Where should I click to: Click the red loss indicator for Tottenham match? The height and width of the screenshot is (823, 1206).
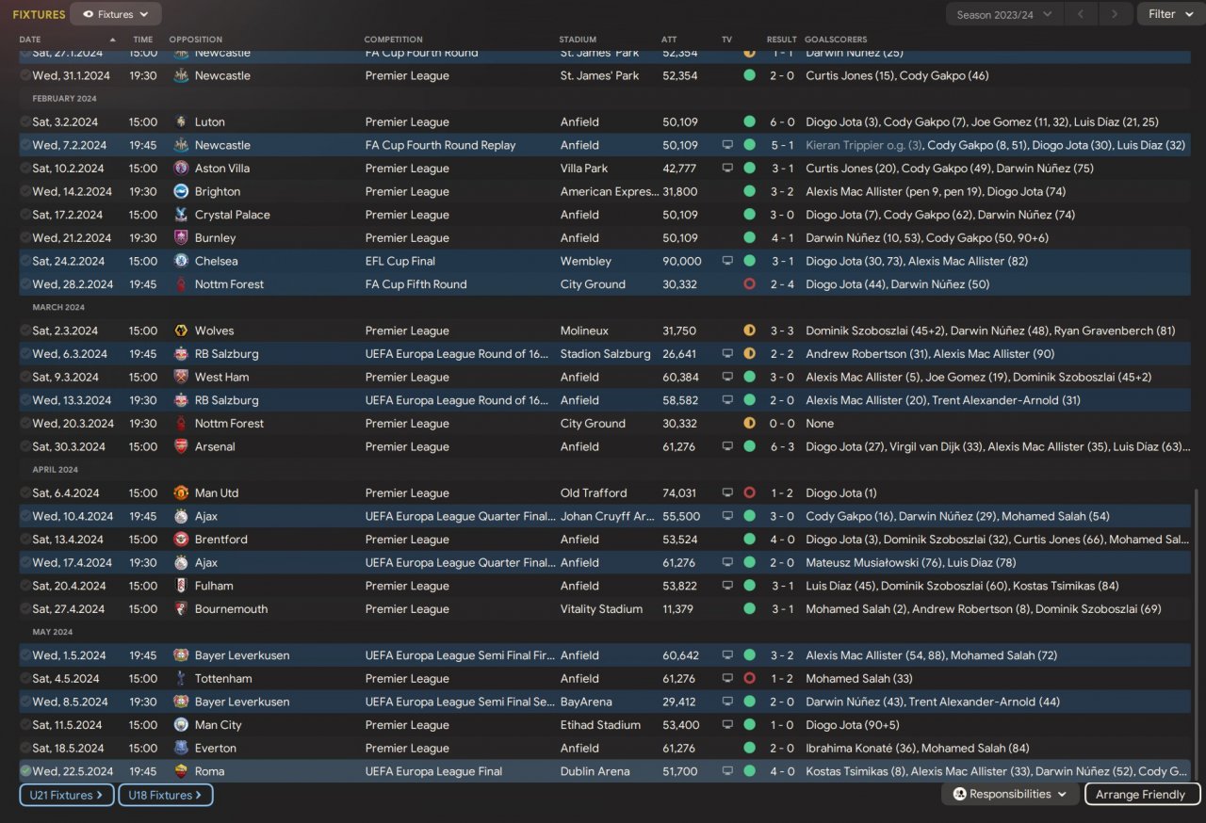point(750,678)
